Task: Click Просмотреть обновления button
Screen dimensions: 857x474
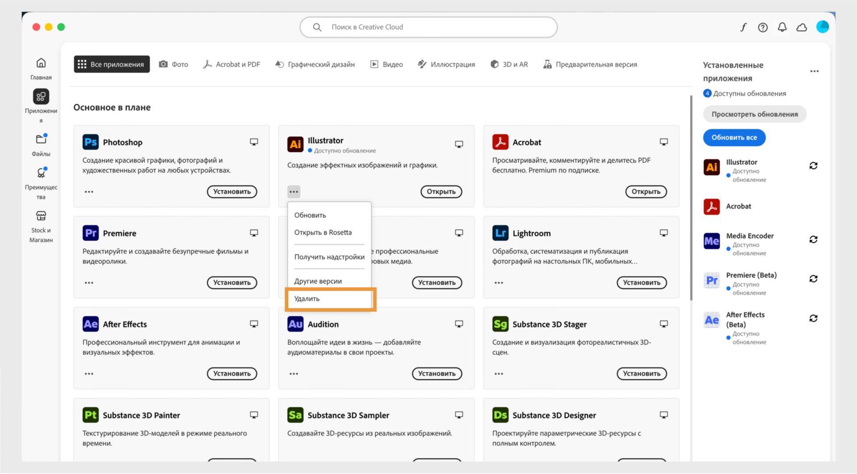Action: point(755,114)
